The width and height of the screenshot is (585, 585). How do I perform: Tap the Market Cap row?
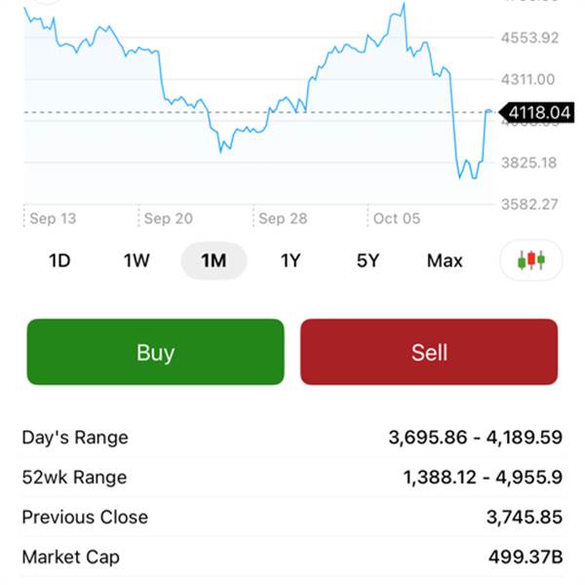coord(292,558)
